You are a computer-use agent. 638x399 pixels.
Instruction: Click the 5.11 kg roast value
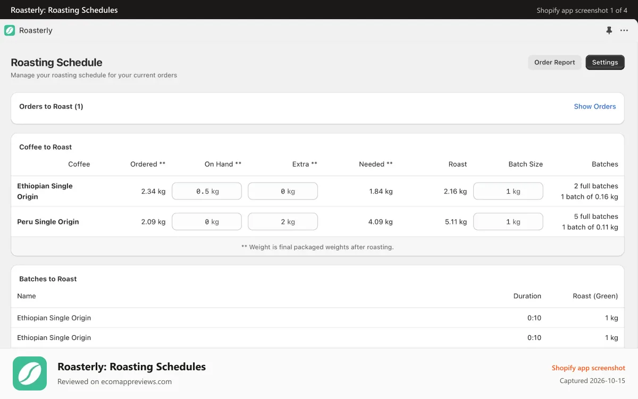click(x=456, y=221)
